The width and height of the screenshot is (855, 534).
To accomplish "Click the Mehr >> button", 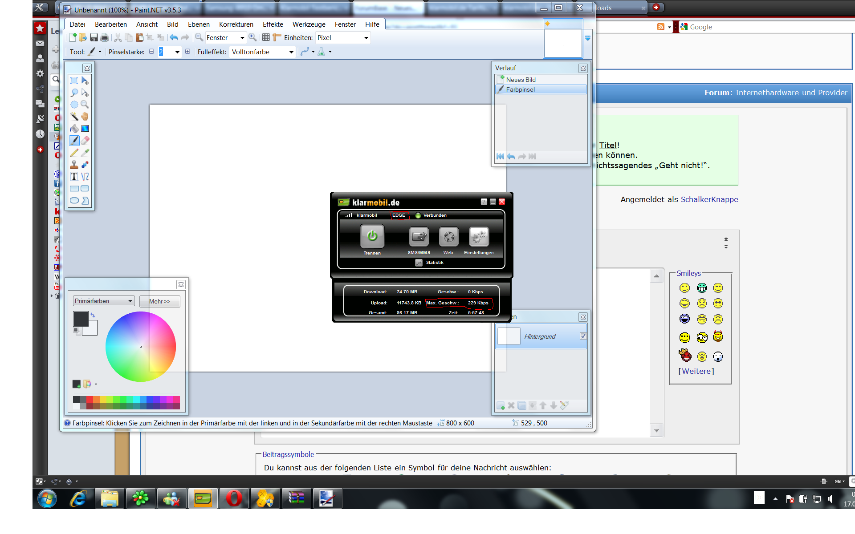I will tap(159, 301).
